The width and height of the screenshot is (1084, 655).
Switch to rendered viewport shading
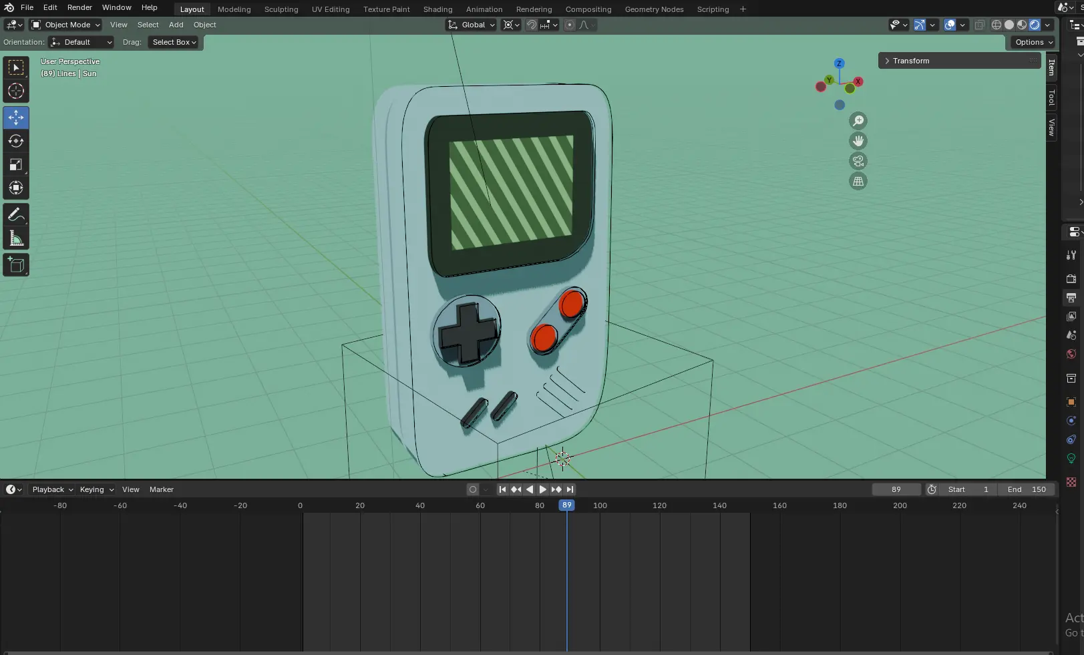click(1035, 25)
